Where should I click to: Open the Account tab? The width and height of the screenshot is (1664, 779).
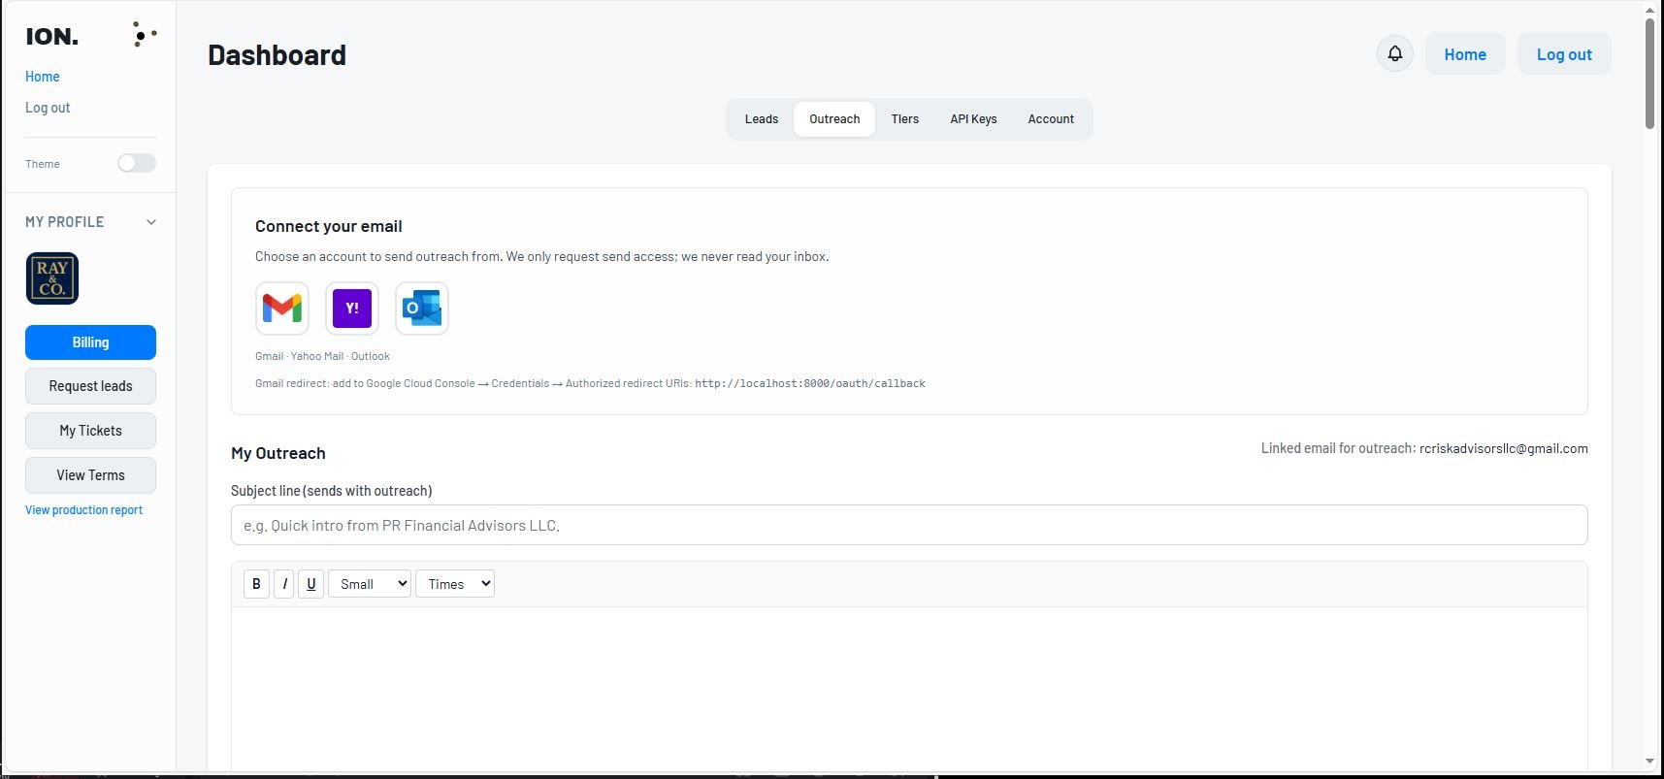[1051, 119]
